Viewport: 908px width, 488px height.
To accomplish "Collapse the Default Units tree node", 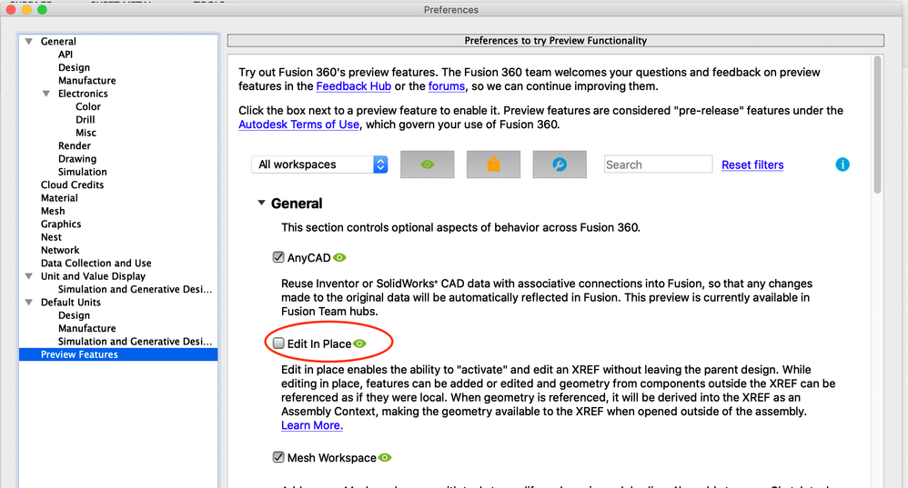I will click(x=28, y=303).
